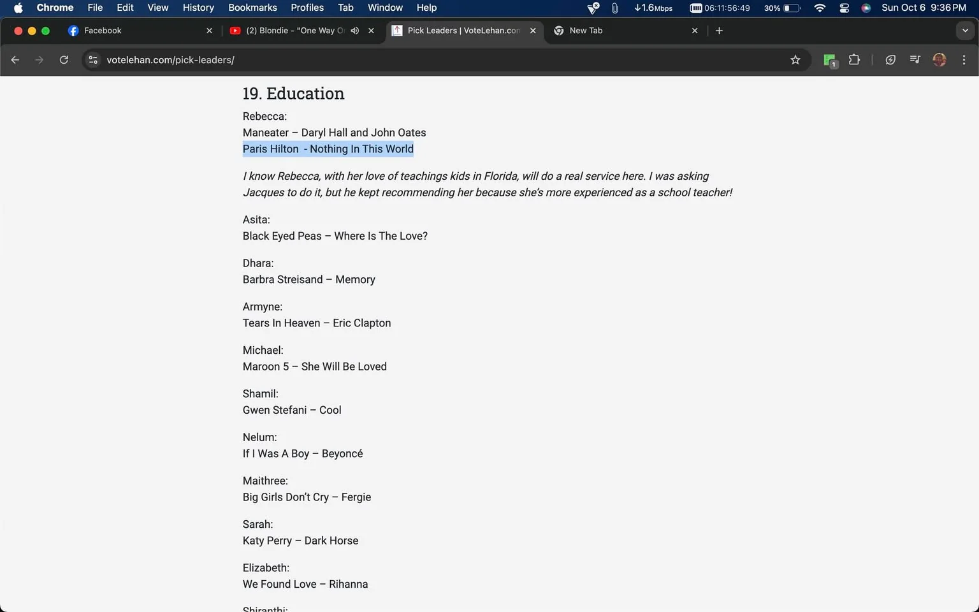979x612 pixels.
Task: Click the browser forward arrow
Action: pos(40,60)
